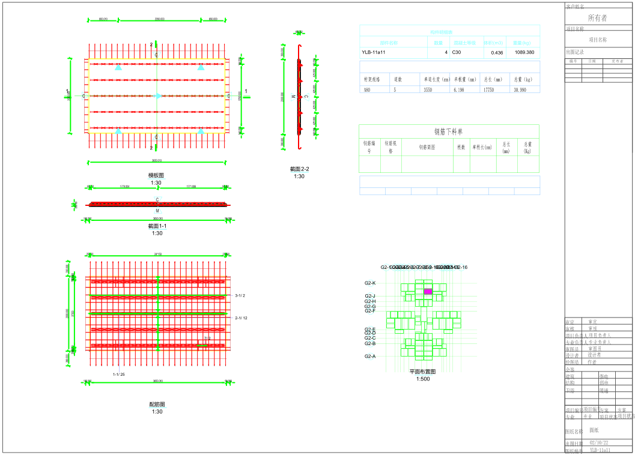Click the 'G2-B' grid axis label
Viewport: 635px width, 455px height.
coord(369,343)
